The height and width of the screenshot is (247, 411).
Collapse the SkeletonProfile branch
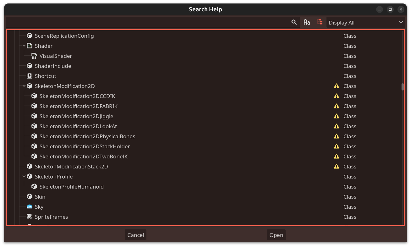(24, 176)
